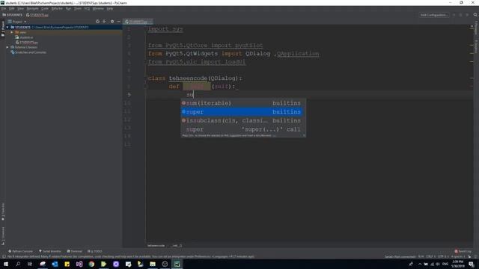Open the Terminal tool window
The height and width of the screenshot is (269, 479).
pos(75,251)
